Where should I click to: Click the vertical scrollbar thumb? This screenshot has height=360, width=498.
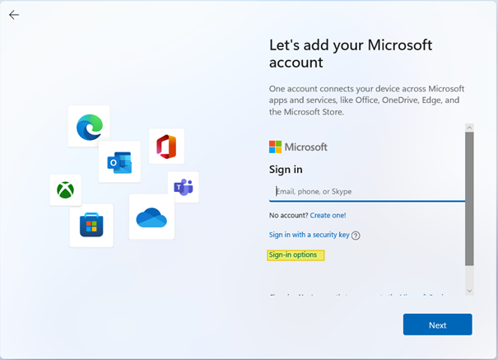[469, 199]
